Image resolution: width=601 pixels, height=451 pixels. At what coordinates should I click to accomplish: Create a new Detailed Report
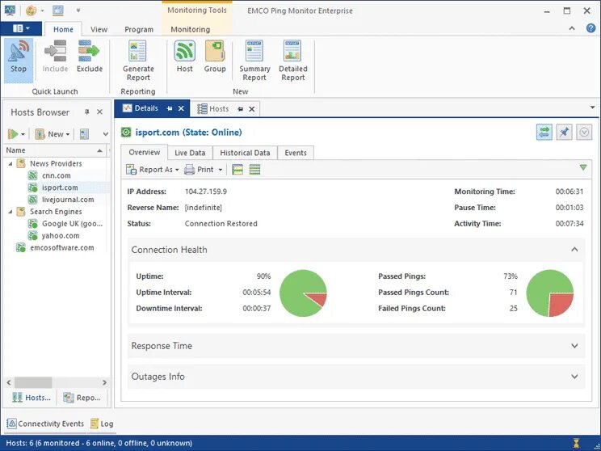pos(293,61)
